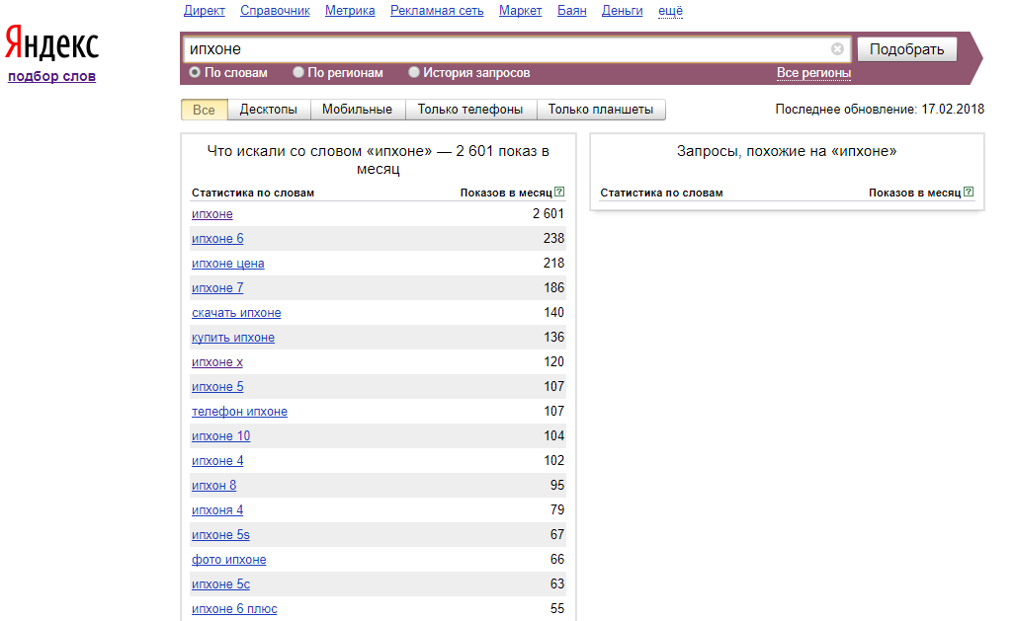This screenshot has height=621, width=1015.
Task: Open the телефон ипхоне keyword link
Action: pyautogui.click(x=239, y=412)
